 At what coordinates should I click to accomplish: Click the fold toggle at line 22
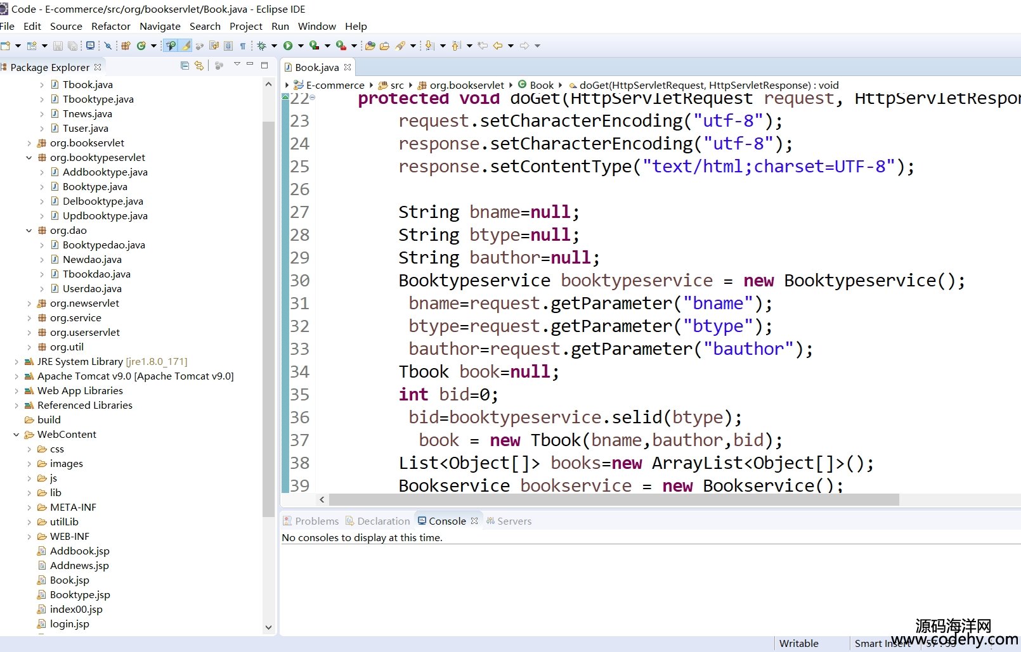[x=312, y=98]
